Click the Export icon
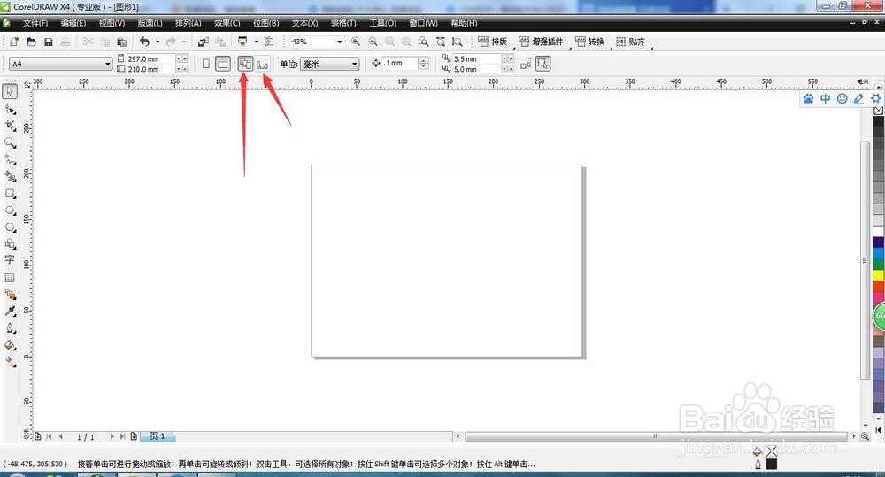Viewport: 885px width, 477px height. point(220,42)
